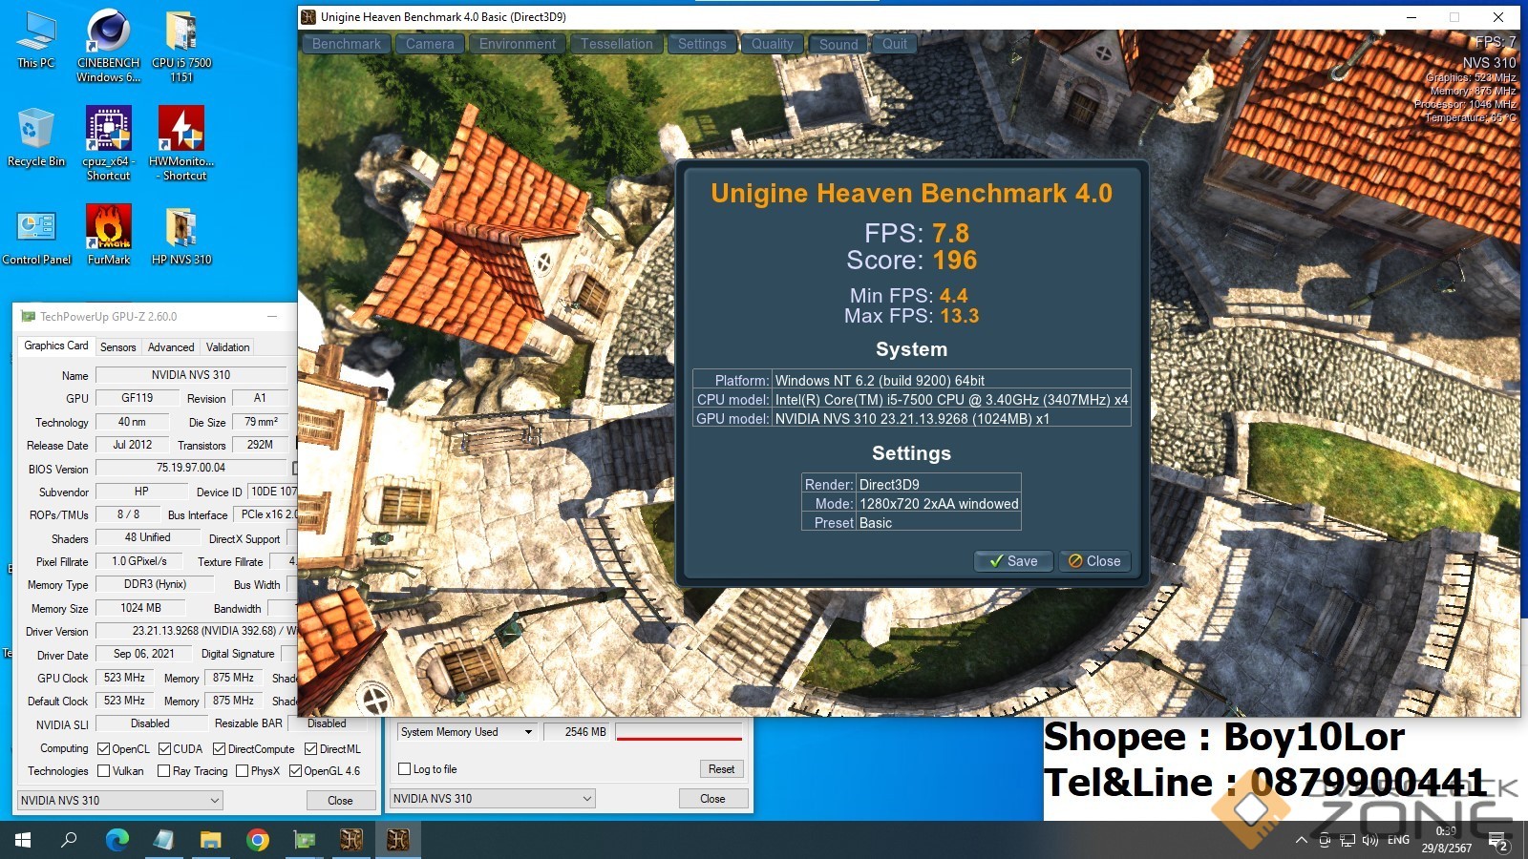Click the taskbar clock showing 29/8/2567
1528x859 pixels.
1446,840
